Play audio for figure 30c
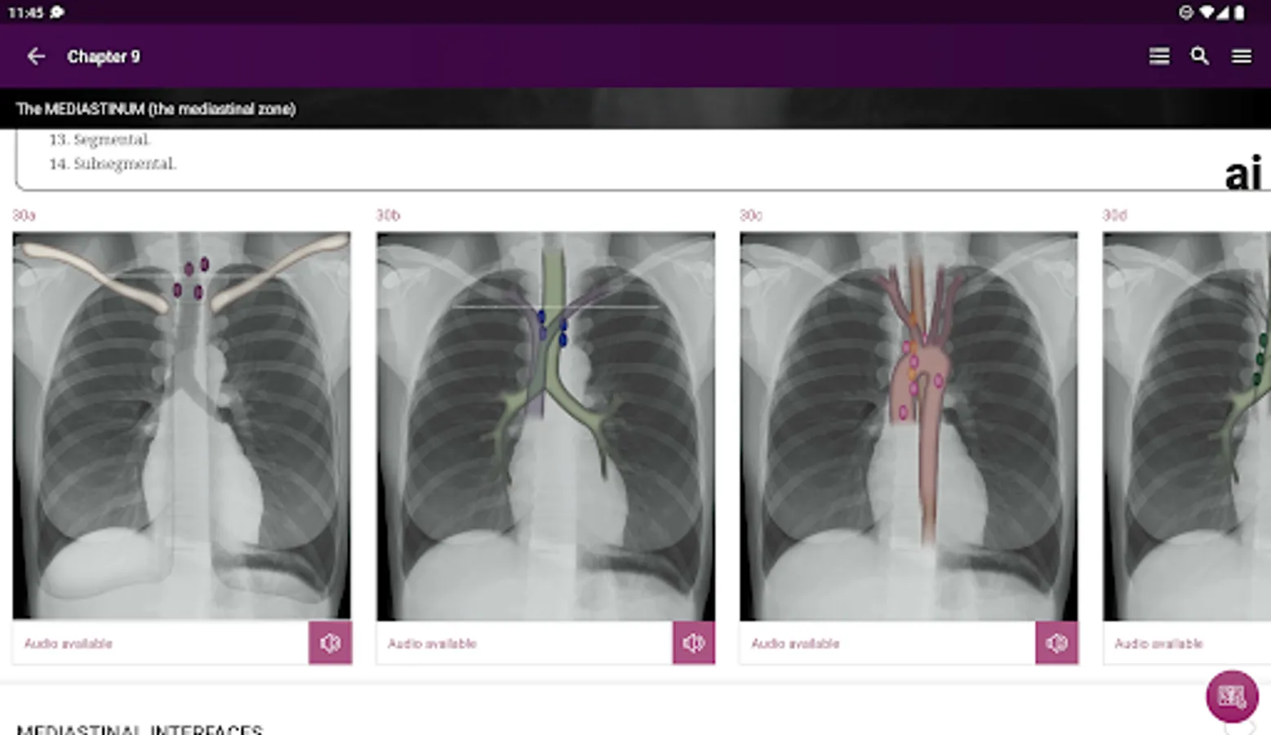1271x735 pixels. pyautogui.click(x=1057, y=643)
